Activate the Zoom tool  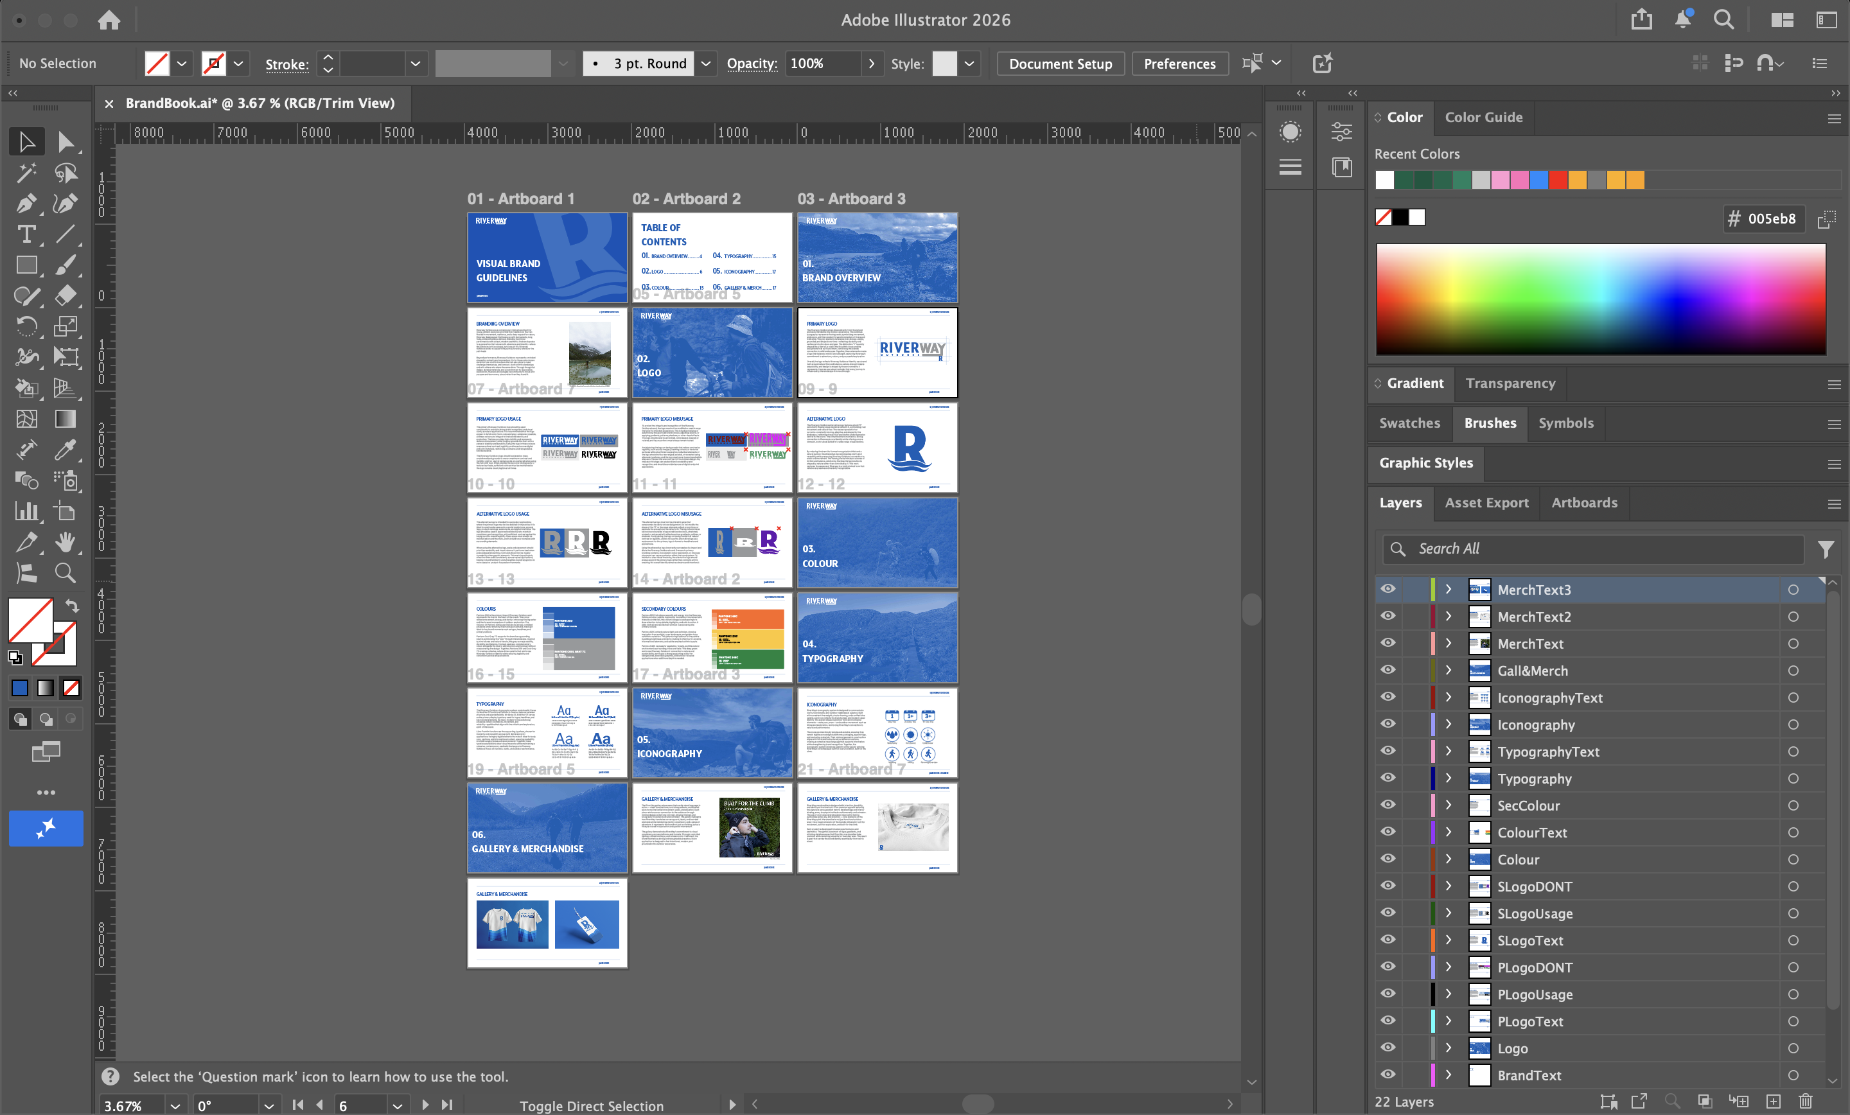tap(66, 573)
